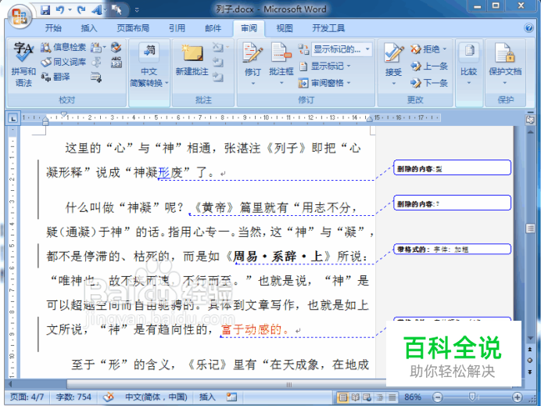Switch to Outline view
The image size is (541, 406).
[379, 397]
